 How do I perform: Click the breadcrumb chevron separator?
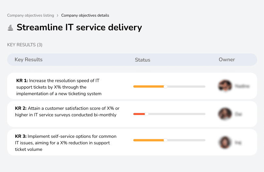(58, 16)
